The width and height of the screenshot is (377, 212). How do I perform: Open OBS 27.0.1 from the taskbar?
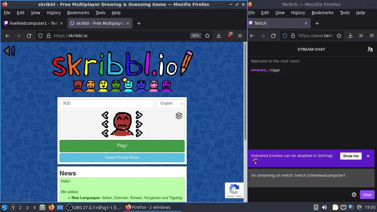pos(94,207)
